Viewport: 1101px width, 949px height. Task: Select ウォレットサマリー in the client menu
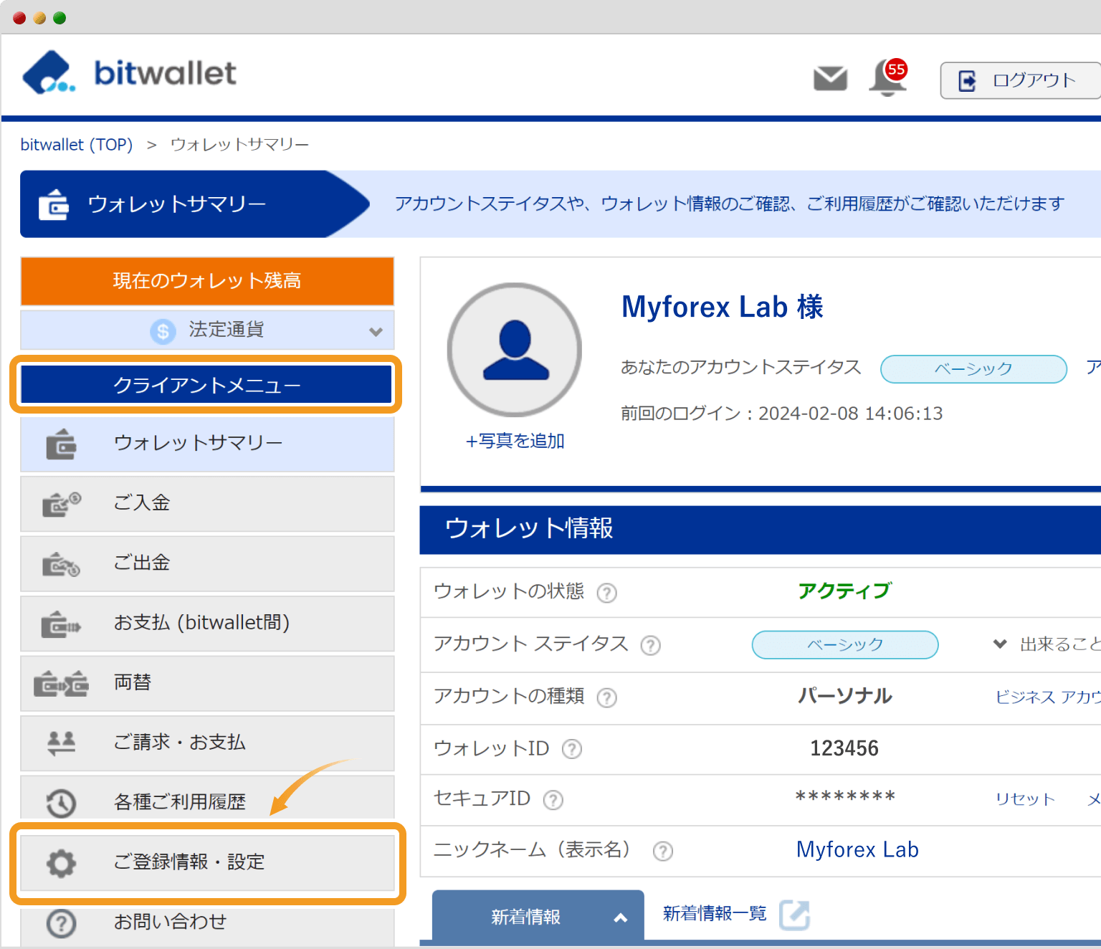pos(207,444)
